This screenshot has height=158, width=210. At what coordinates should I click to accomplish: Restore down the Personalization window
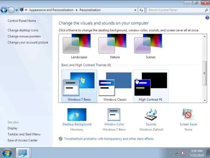pyautogui.click(x=197, y=3)
